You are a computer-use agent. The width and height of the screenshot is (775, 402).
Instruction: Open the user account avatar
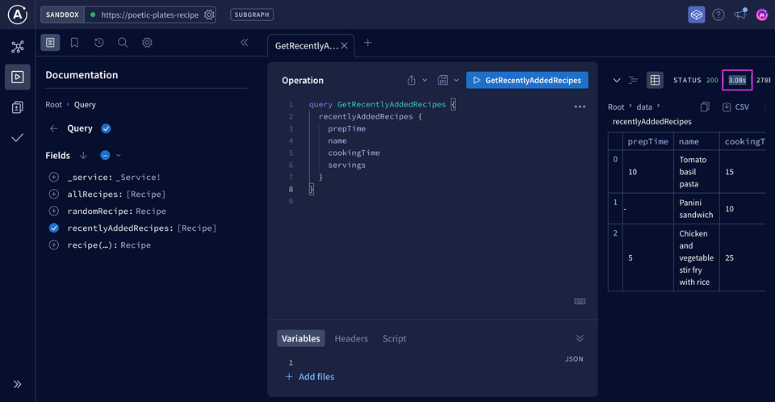point(762,15)
